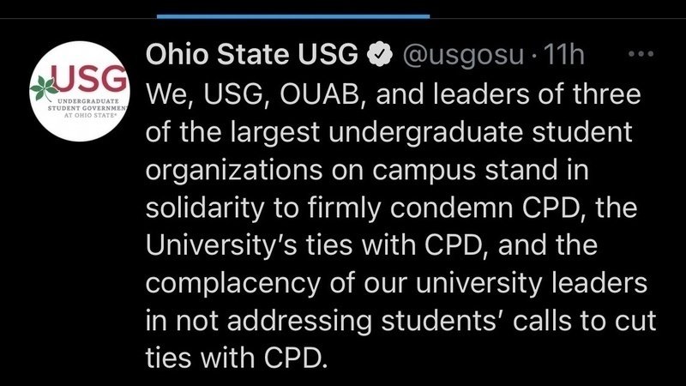Viewport: 686px width, 386px height.
Task: Open the USG profile avatar
Action: (78, 92)
